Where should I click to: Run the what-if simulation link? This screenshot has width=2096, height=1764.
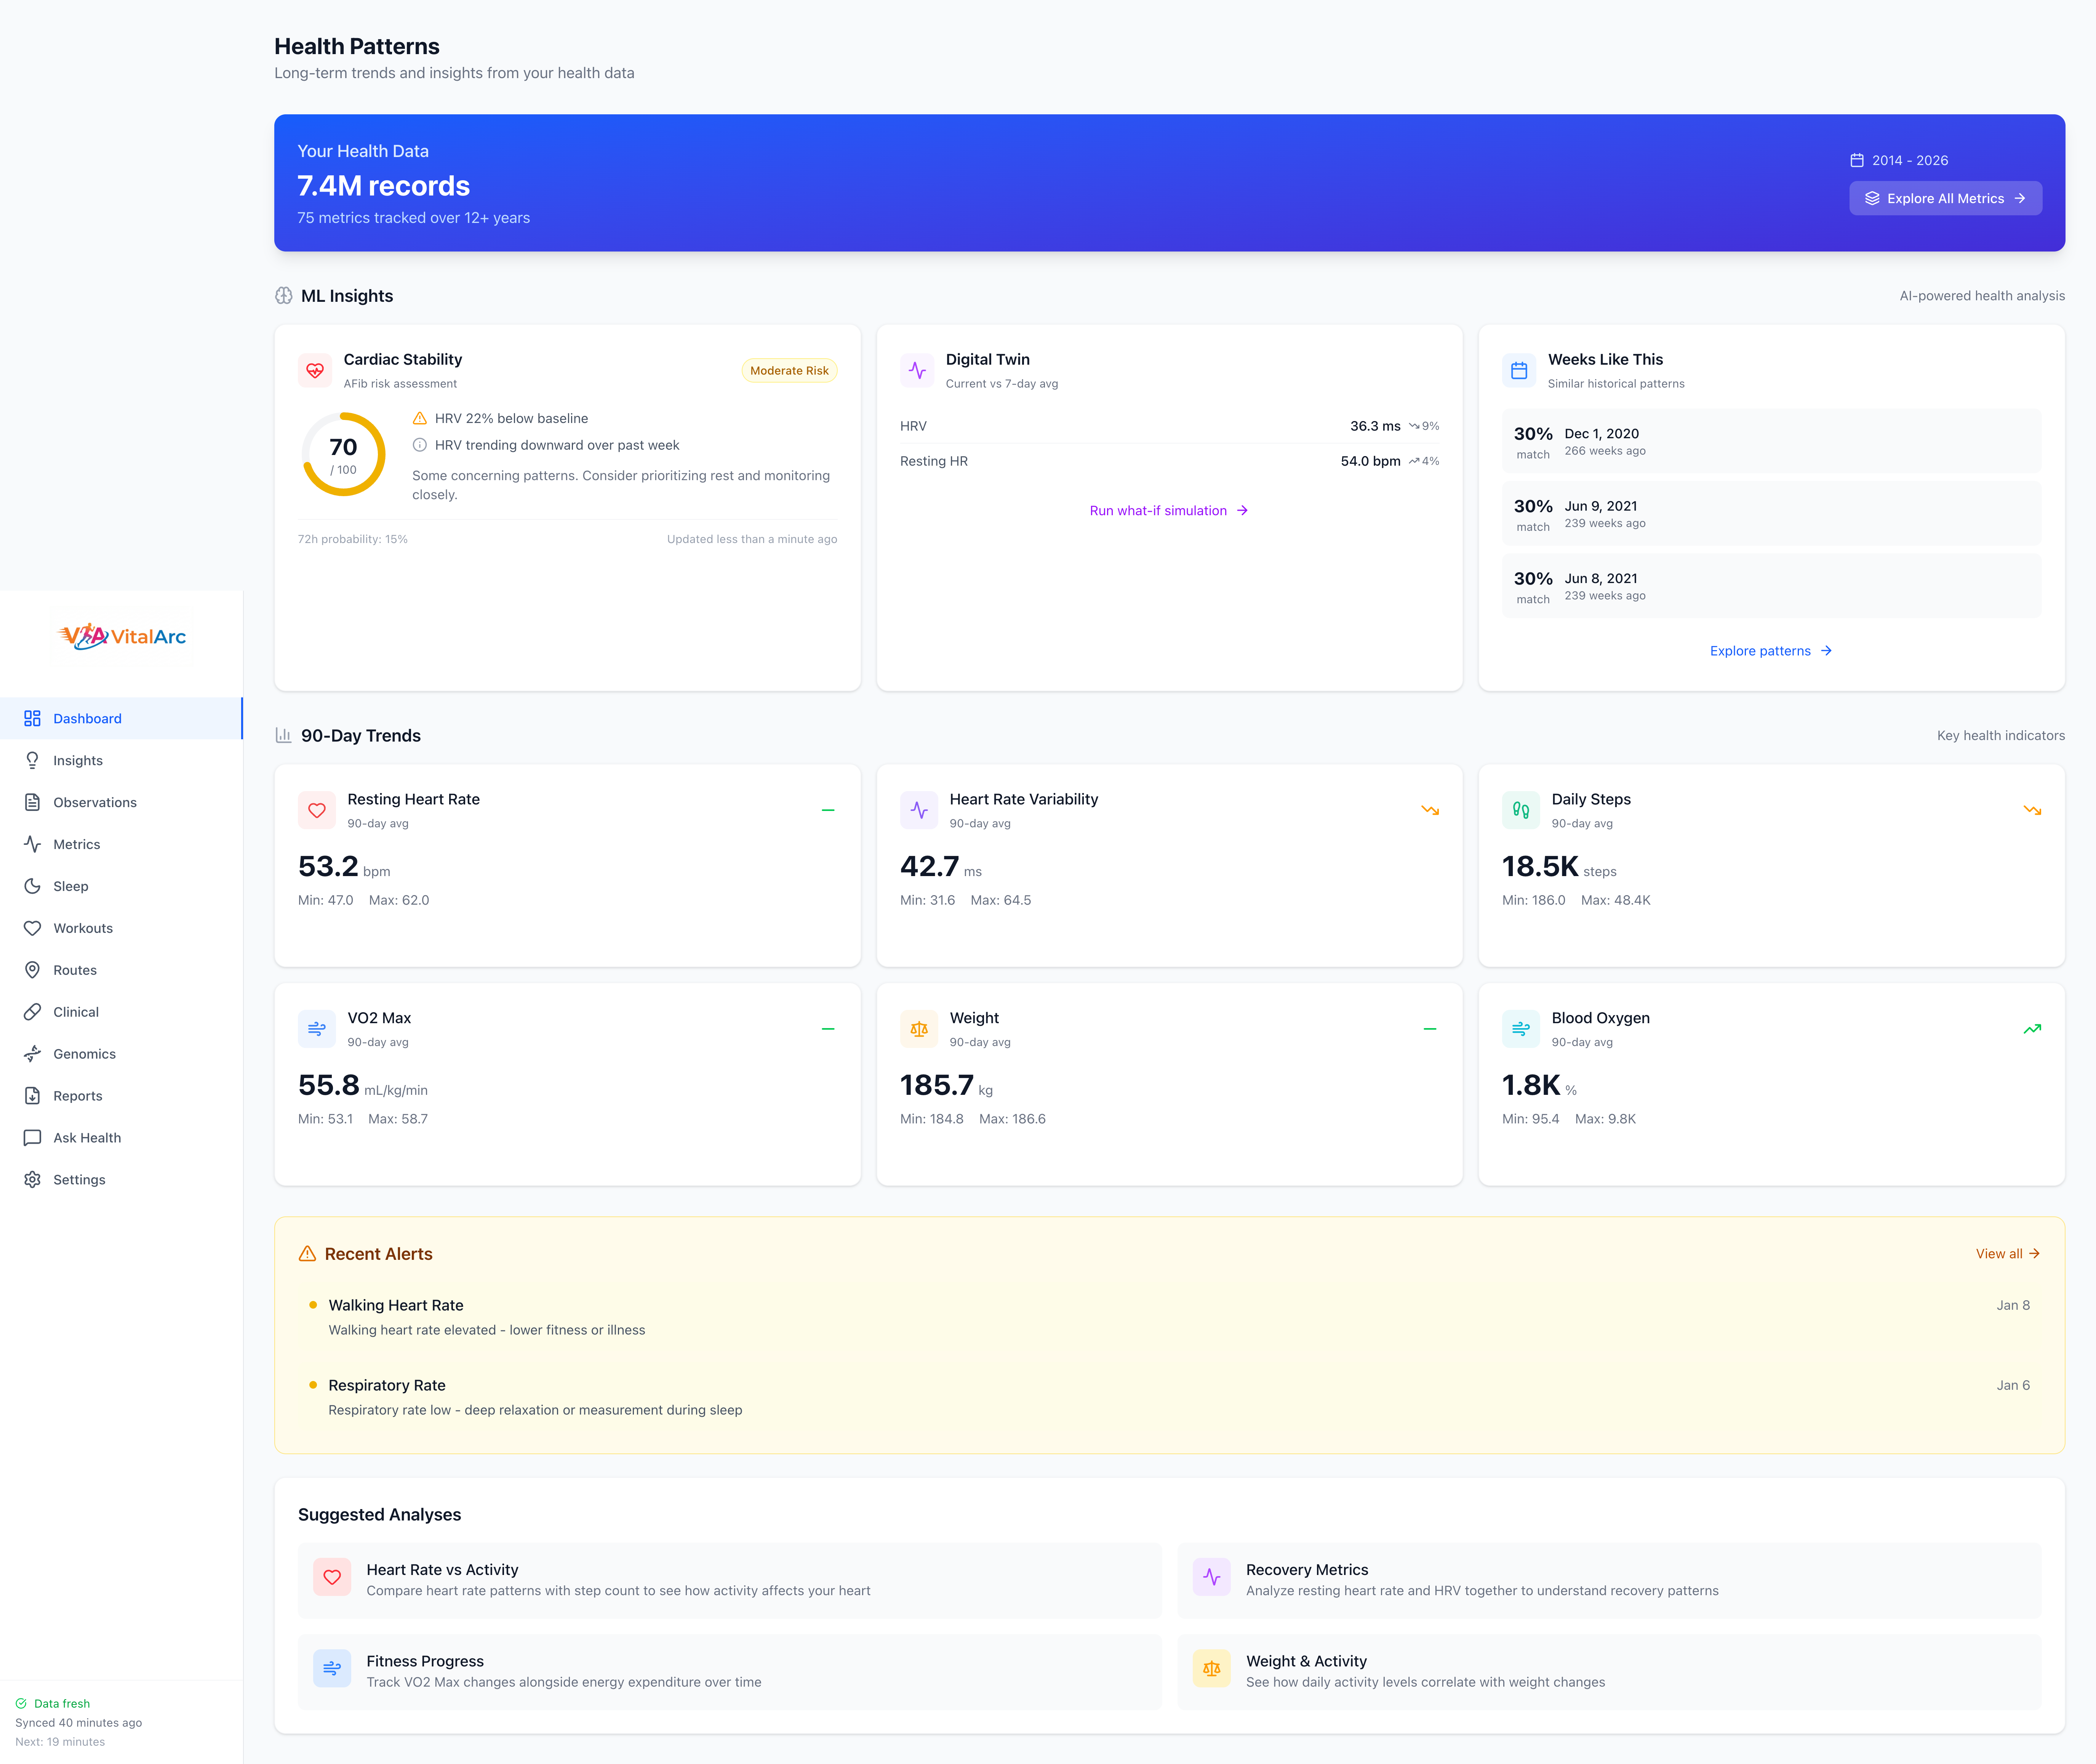(1168, 511)
